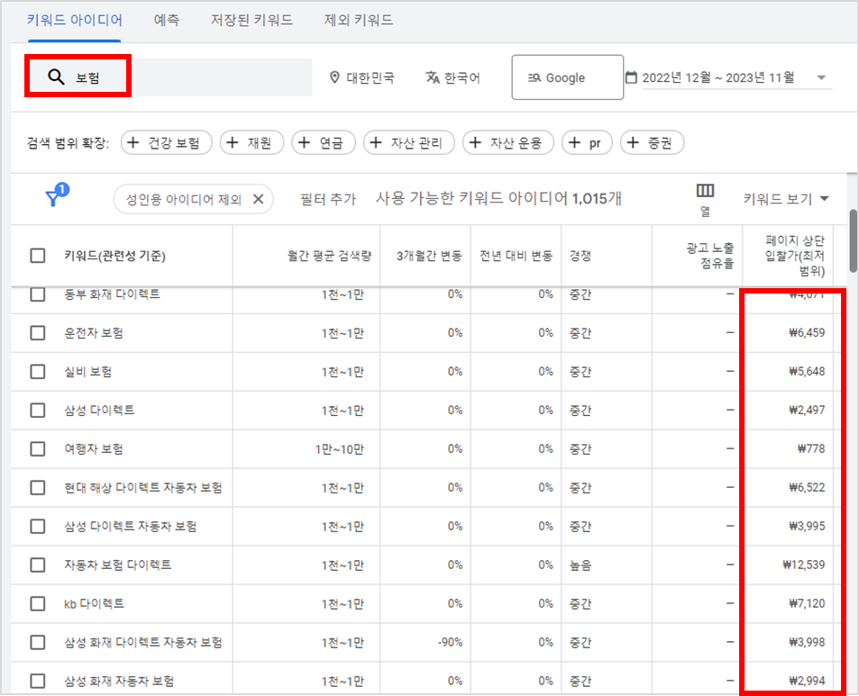Screen dimensions: 859x696
Task: Open the 저장된 키워드 tab
Action: click(252, 21)
